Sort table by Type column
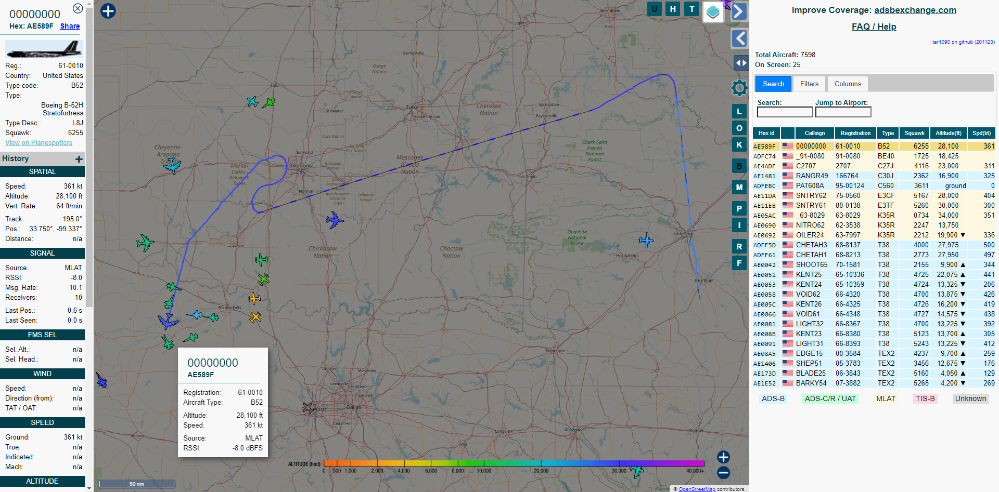 tap(888, 133)
